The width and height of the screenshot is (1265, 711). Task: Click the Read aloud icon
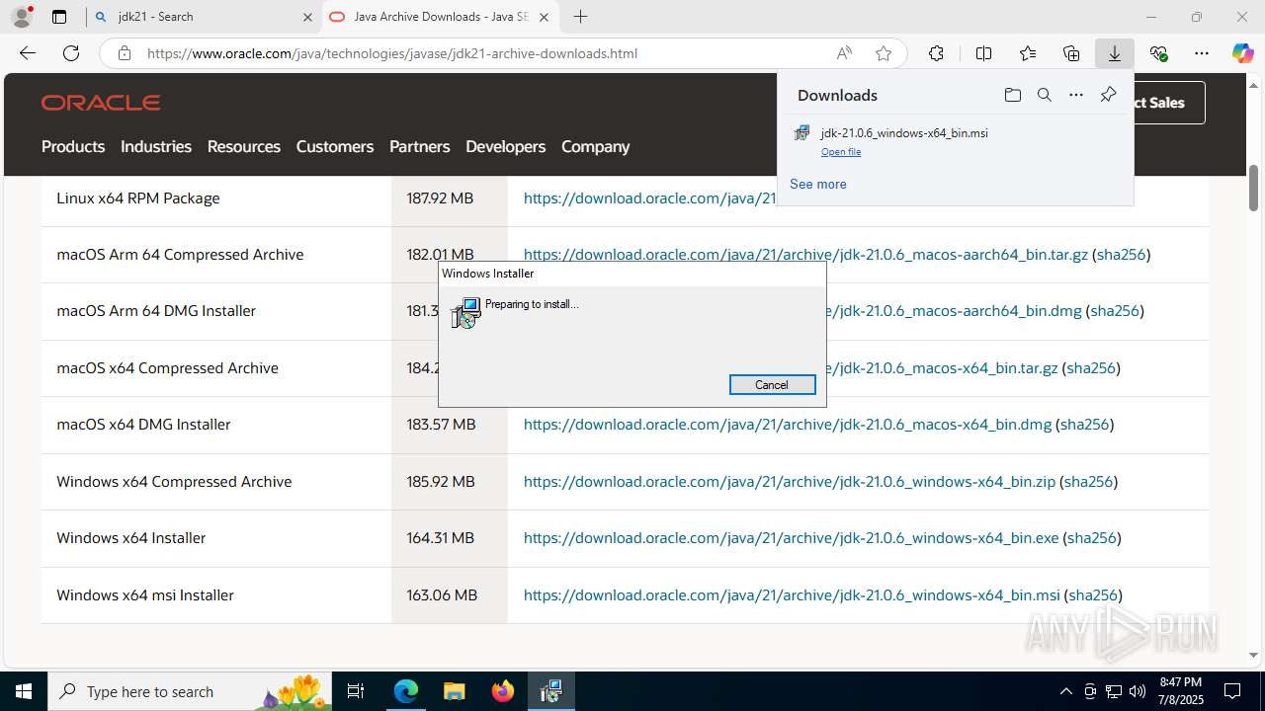[x=844, y=53]
